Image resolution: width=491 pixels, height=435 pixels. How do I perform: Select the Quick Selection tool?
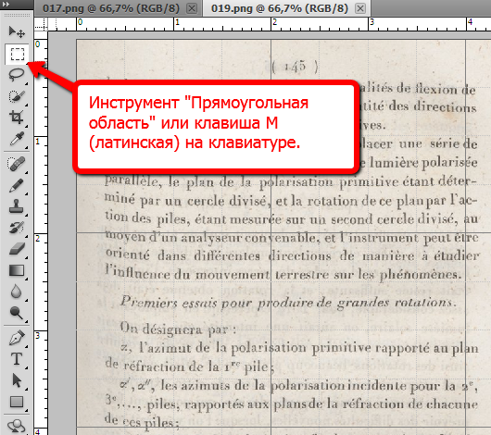coord(17,96)
